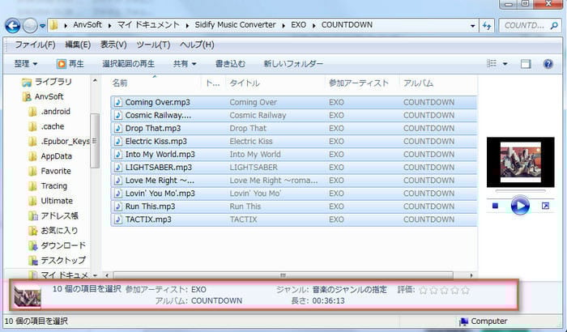Select the .android folder
567x332 pixels.
click(49, 112)
